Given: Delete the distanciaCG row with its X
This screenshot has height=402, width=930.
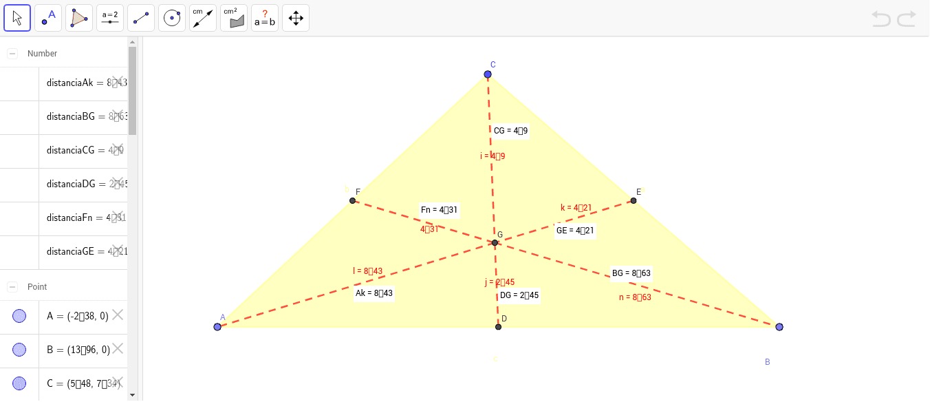Looking at the screenshot, I should click(118, 149).
